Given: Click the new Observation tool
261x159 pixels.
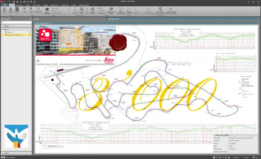Looking at the screenshot, I should click(38, 10).
